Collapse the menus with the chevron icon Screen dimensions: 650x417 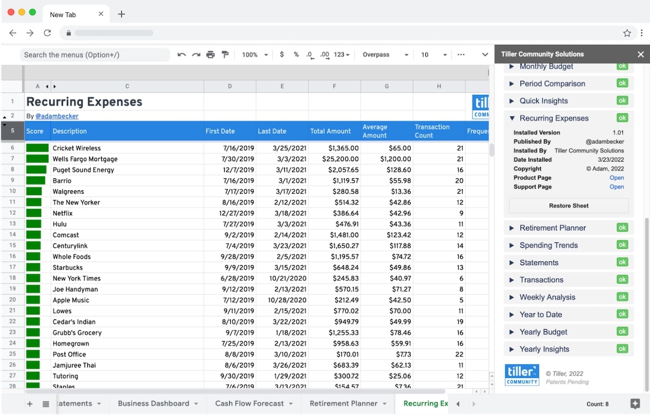pos(485,55)
